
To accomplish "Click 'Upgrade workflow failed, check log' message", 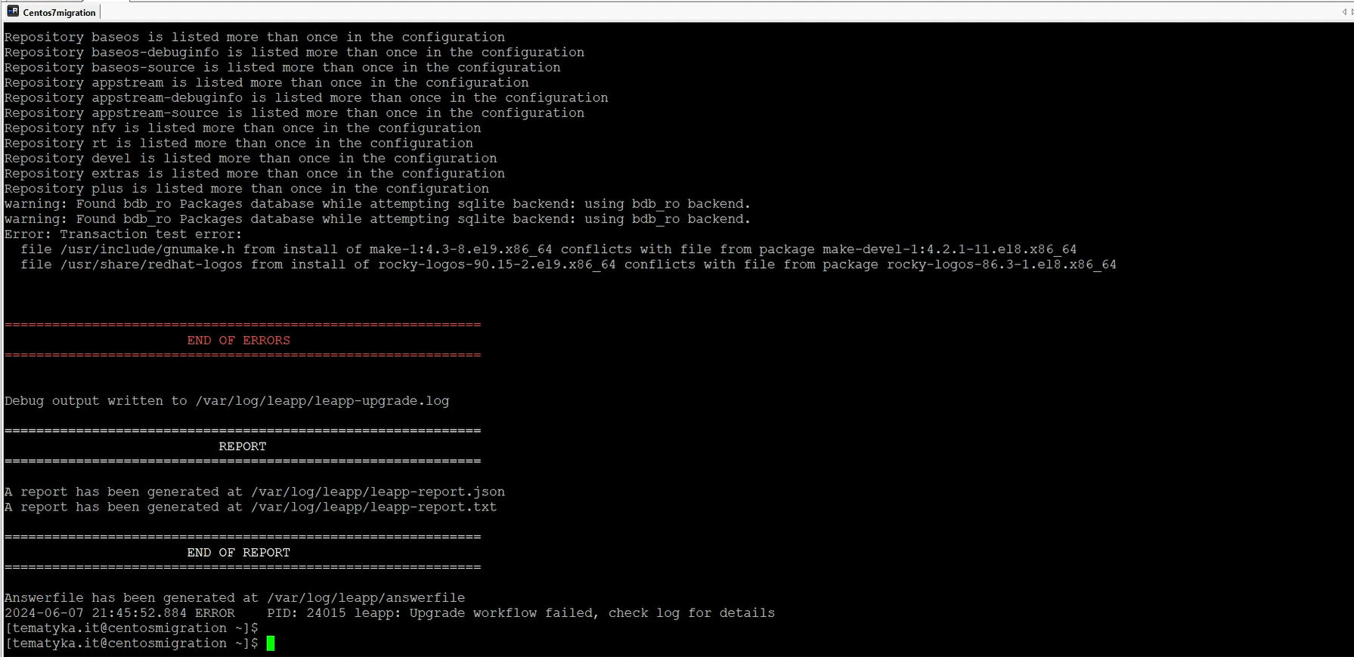I will [x=592, y=613].
